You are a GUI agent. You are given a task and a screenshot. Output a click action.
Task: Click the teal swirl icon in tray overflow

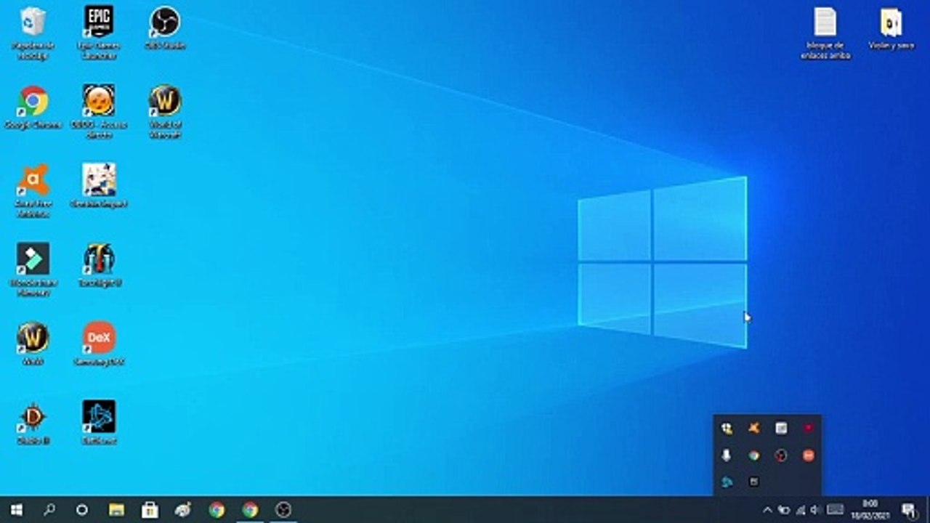727,482
